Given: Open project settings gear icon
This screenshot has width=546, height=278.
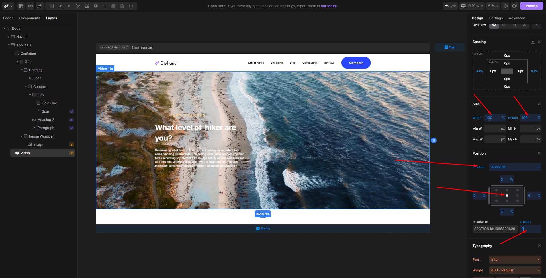Looking at the screenshot, I should (515, 6).
